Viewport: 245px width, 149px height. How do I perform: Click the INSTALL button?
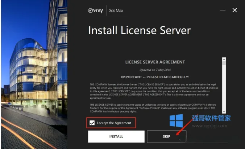click(x=116, y=136)
